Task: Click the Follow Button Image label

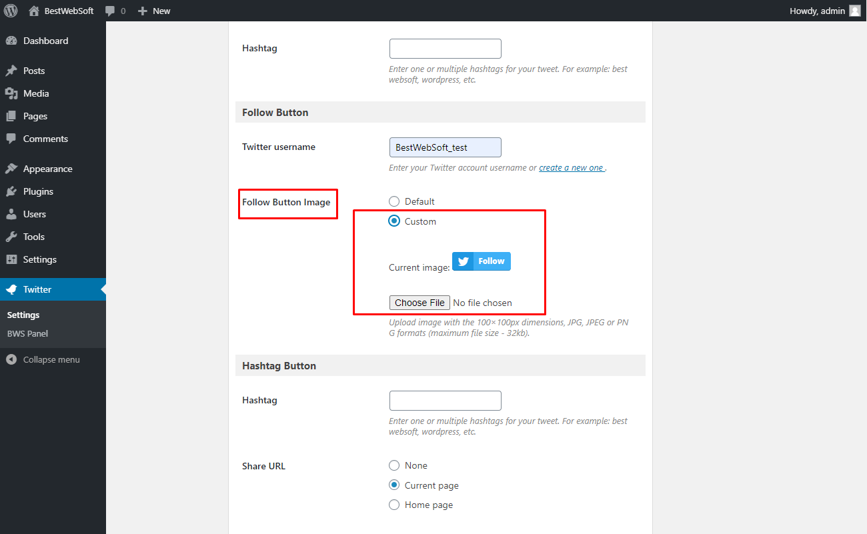Action: pos(286,202)
